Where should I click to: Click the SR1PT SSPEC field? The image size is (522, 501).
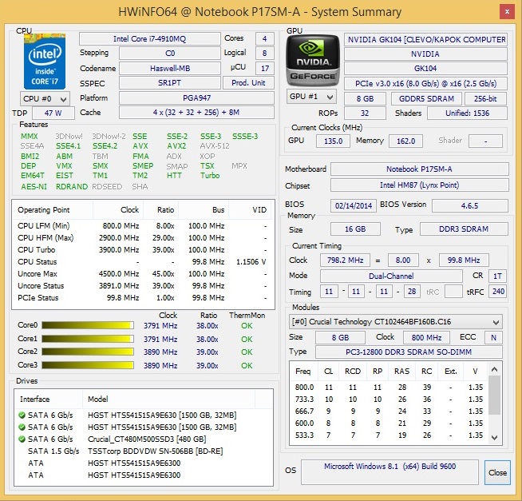pos(170,83)
